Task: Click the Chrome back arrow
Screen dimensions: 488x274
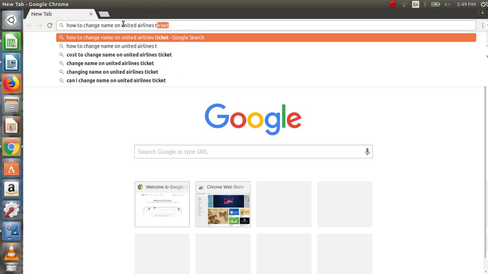Action: [30, 25]
